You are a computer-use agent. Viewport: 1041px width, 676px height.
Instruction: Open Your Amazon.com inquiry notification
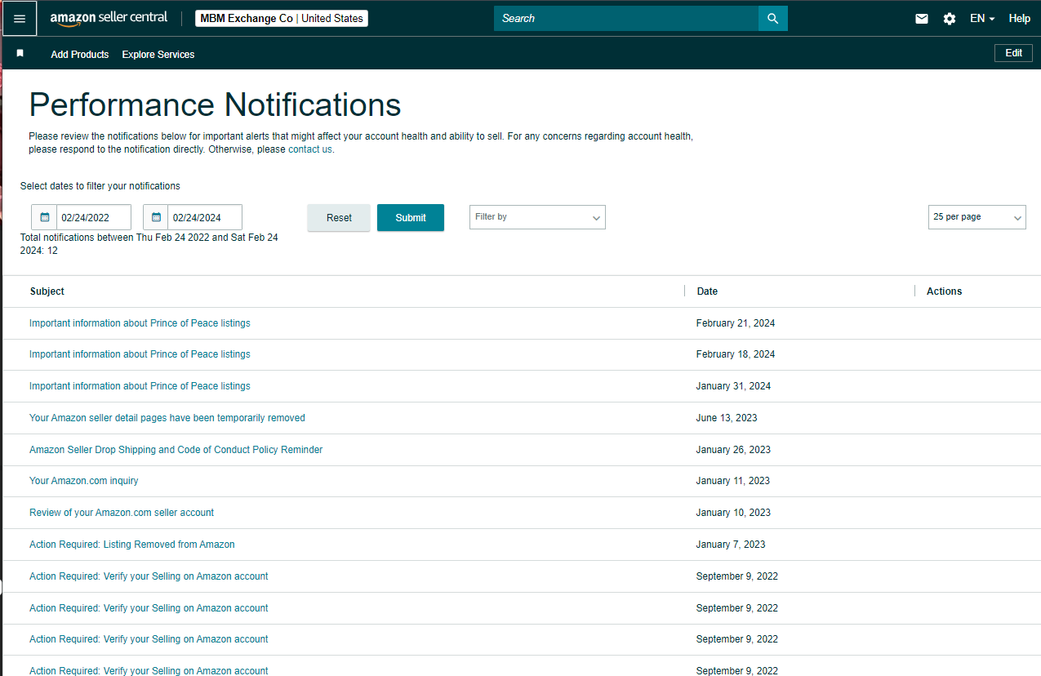(84, 481)
